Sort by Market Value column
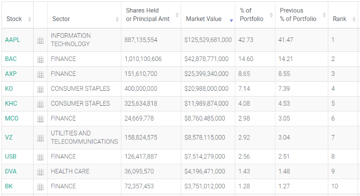360x196 pixels. tap(204, 19)
